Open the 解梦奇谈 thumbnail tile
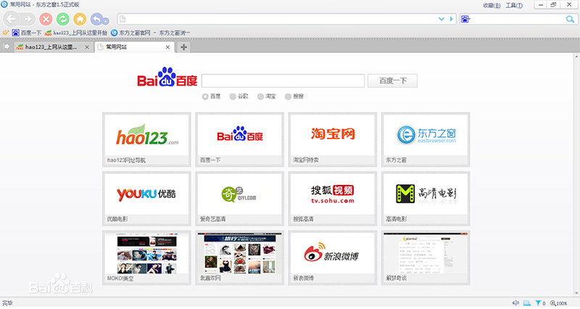 [426, 257]
